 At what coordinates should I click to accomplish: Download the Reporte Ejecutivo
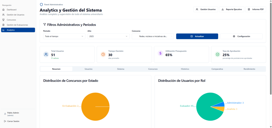(x=232, y=9)
